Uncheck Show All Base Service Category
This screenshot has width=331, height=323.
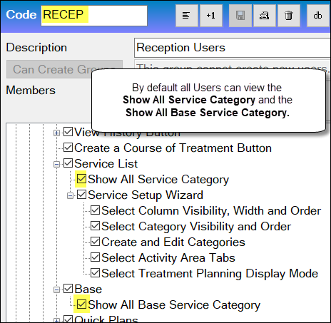pyautogui.click(x=81, y=304)
